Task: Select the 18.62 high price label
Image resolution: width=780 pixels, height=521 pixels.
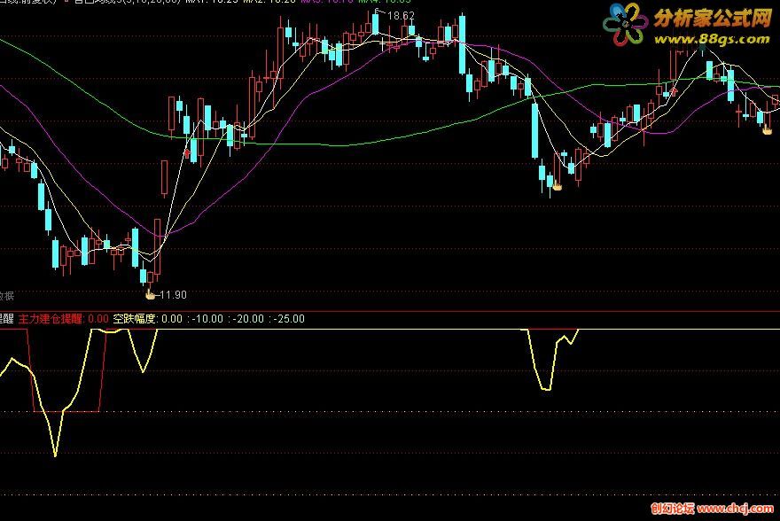Action: (x=401, y=16)
